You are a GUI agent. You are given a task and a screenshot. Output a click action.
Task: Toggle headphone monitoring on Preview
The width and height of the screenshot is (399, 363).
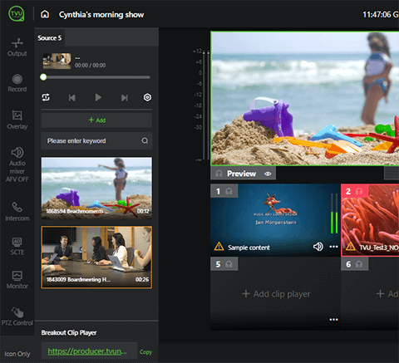219,174
